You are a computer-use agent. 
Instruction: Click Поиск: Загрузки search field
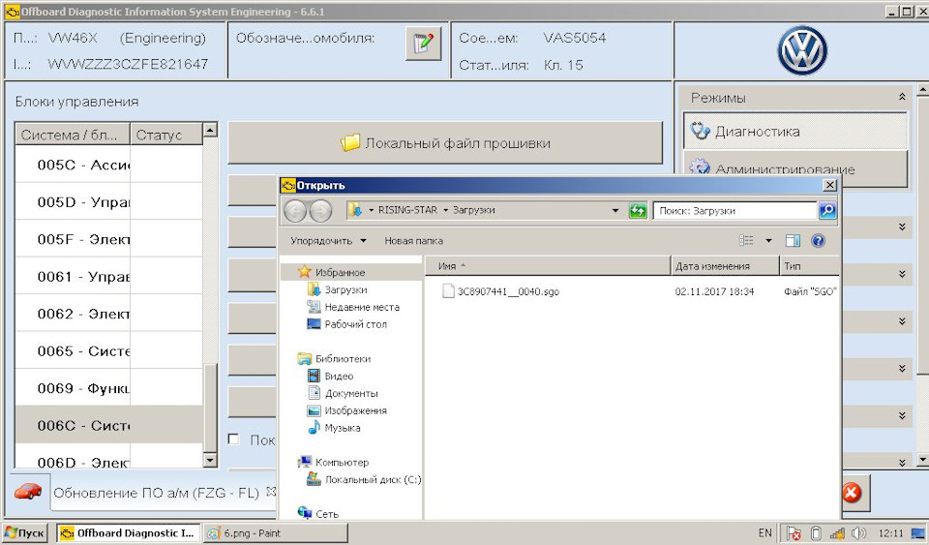[x=734, y=210]
